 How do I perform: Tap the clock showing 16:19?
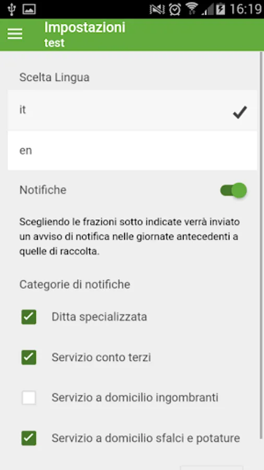tap(245, 9)
